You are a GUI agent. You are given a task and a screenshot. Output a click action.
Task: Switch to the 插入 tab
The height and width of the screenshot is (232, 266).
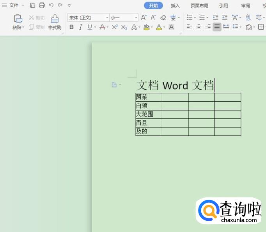[175, 6]
